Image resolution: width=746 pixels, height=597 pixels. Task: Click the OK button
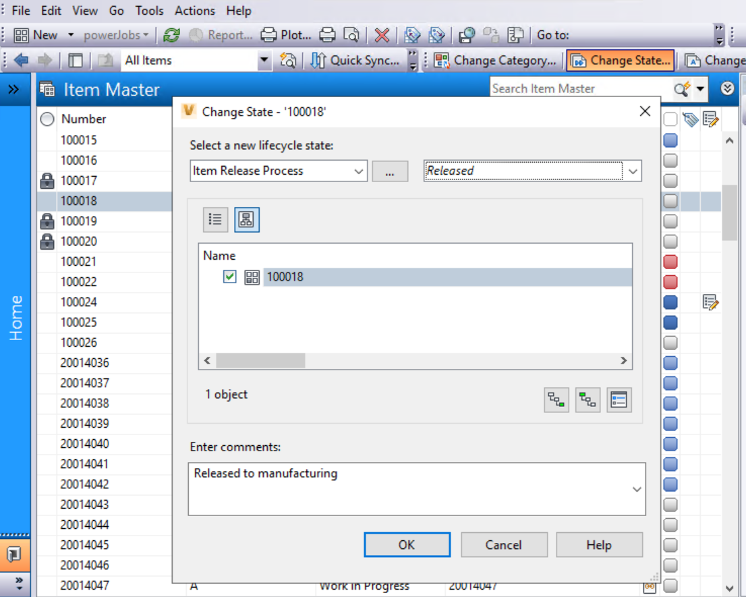[407, 545]
